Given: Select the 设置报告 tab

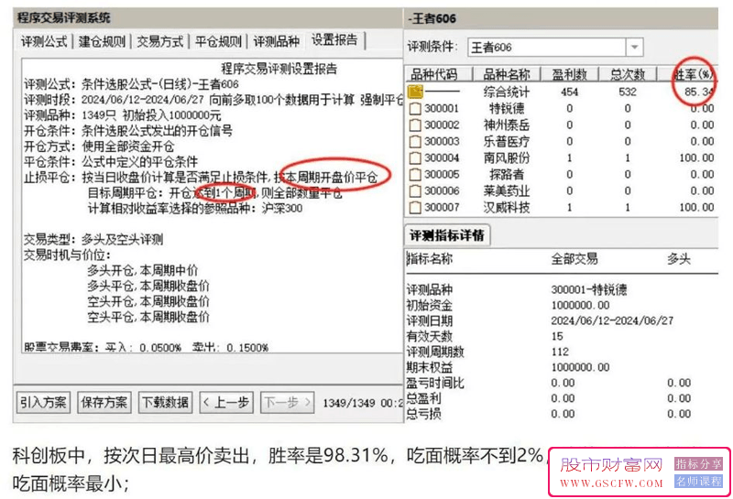Looking at the screenshot, I should pyautogui.click(x=334, y=40).
